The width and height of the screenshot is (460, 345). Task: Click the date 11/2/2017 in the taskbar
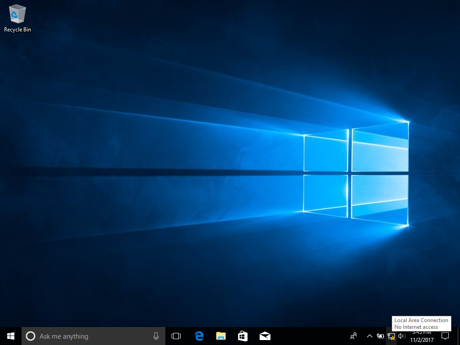422,339
